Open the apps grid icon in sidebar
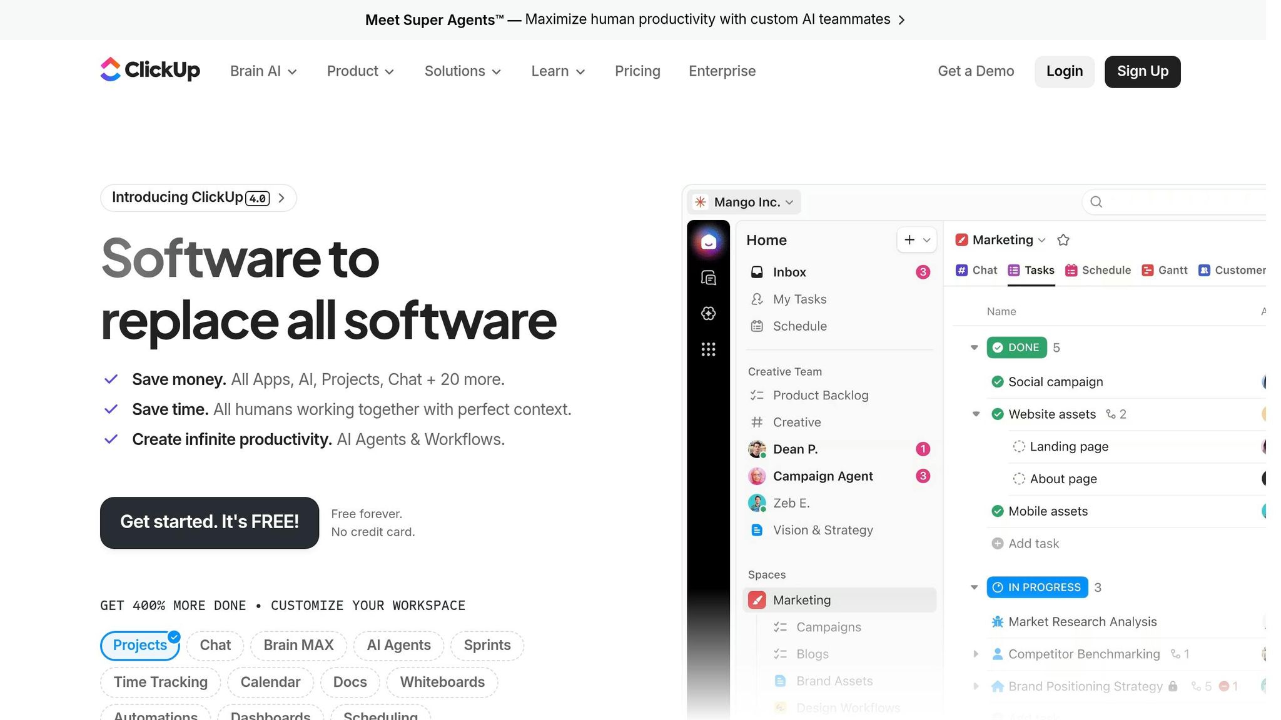 (708, 349)
